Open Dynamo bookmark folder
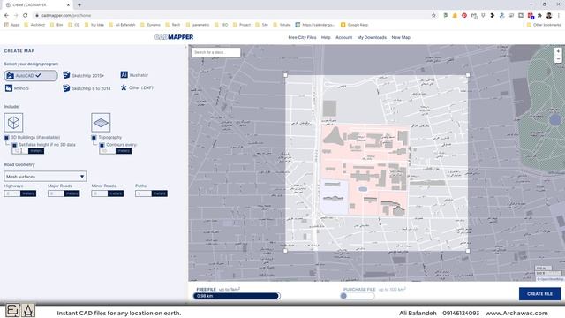Image resolution: width=565 pixels, height=318 pixels. pyautogui.click(x=150, y=25)
